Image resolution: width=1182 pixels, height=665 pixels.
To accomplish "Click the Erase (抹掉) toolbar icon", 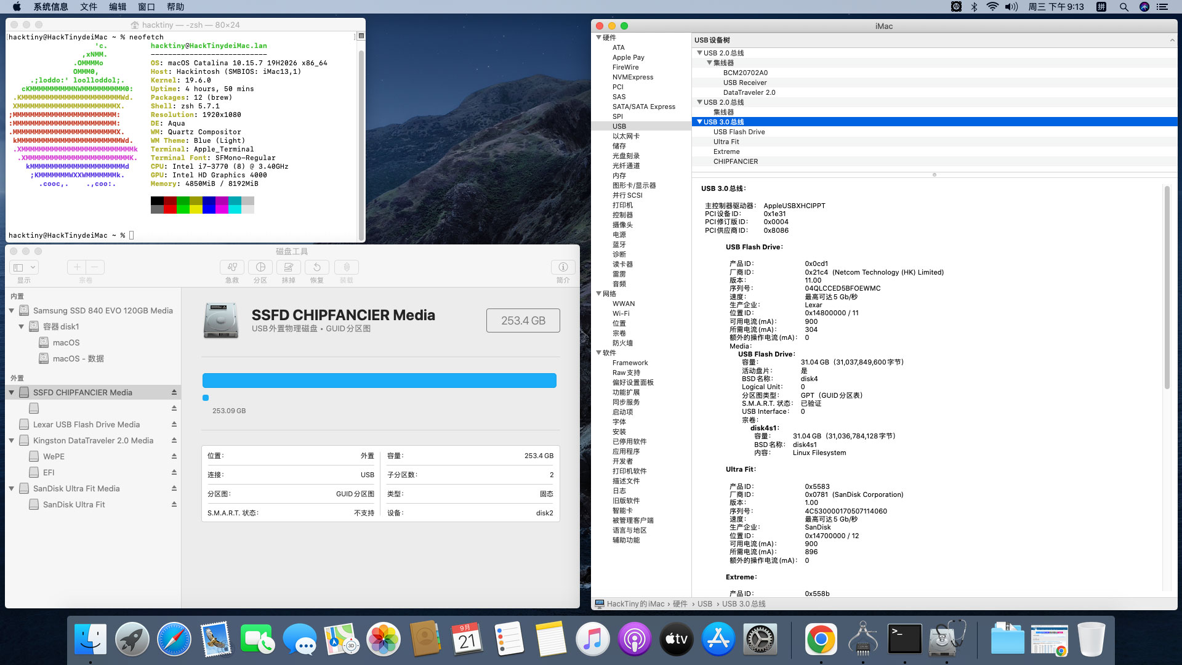I will coord(288,267).
